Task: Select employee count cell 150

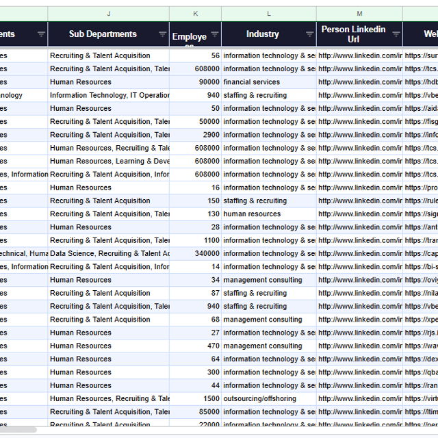Action: [x=195, y=201]
